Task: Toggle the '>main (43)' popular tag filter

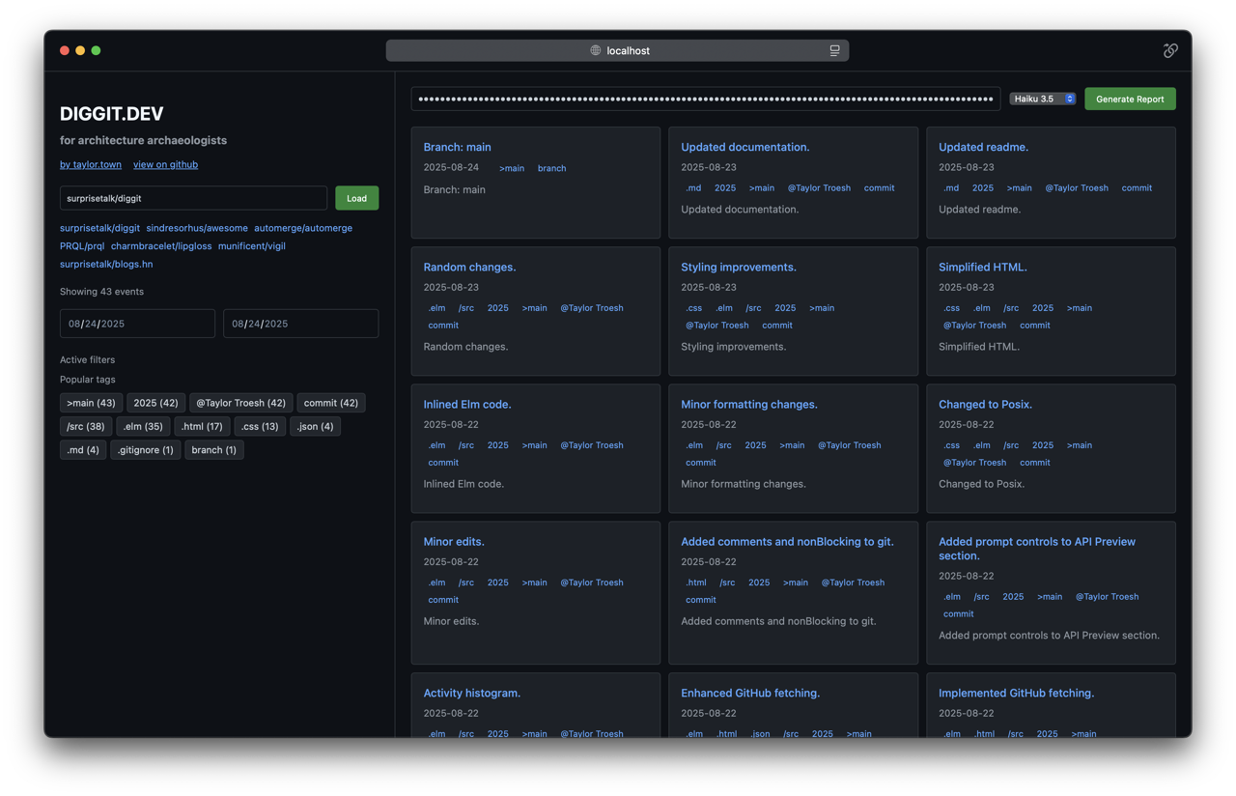Action: pos(91,403)
